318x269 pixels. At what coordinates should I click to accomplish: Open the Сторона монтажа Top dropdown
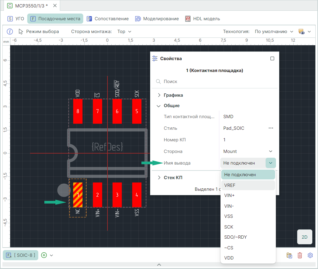coord(124,32)
